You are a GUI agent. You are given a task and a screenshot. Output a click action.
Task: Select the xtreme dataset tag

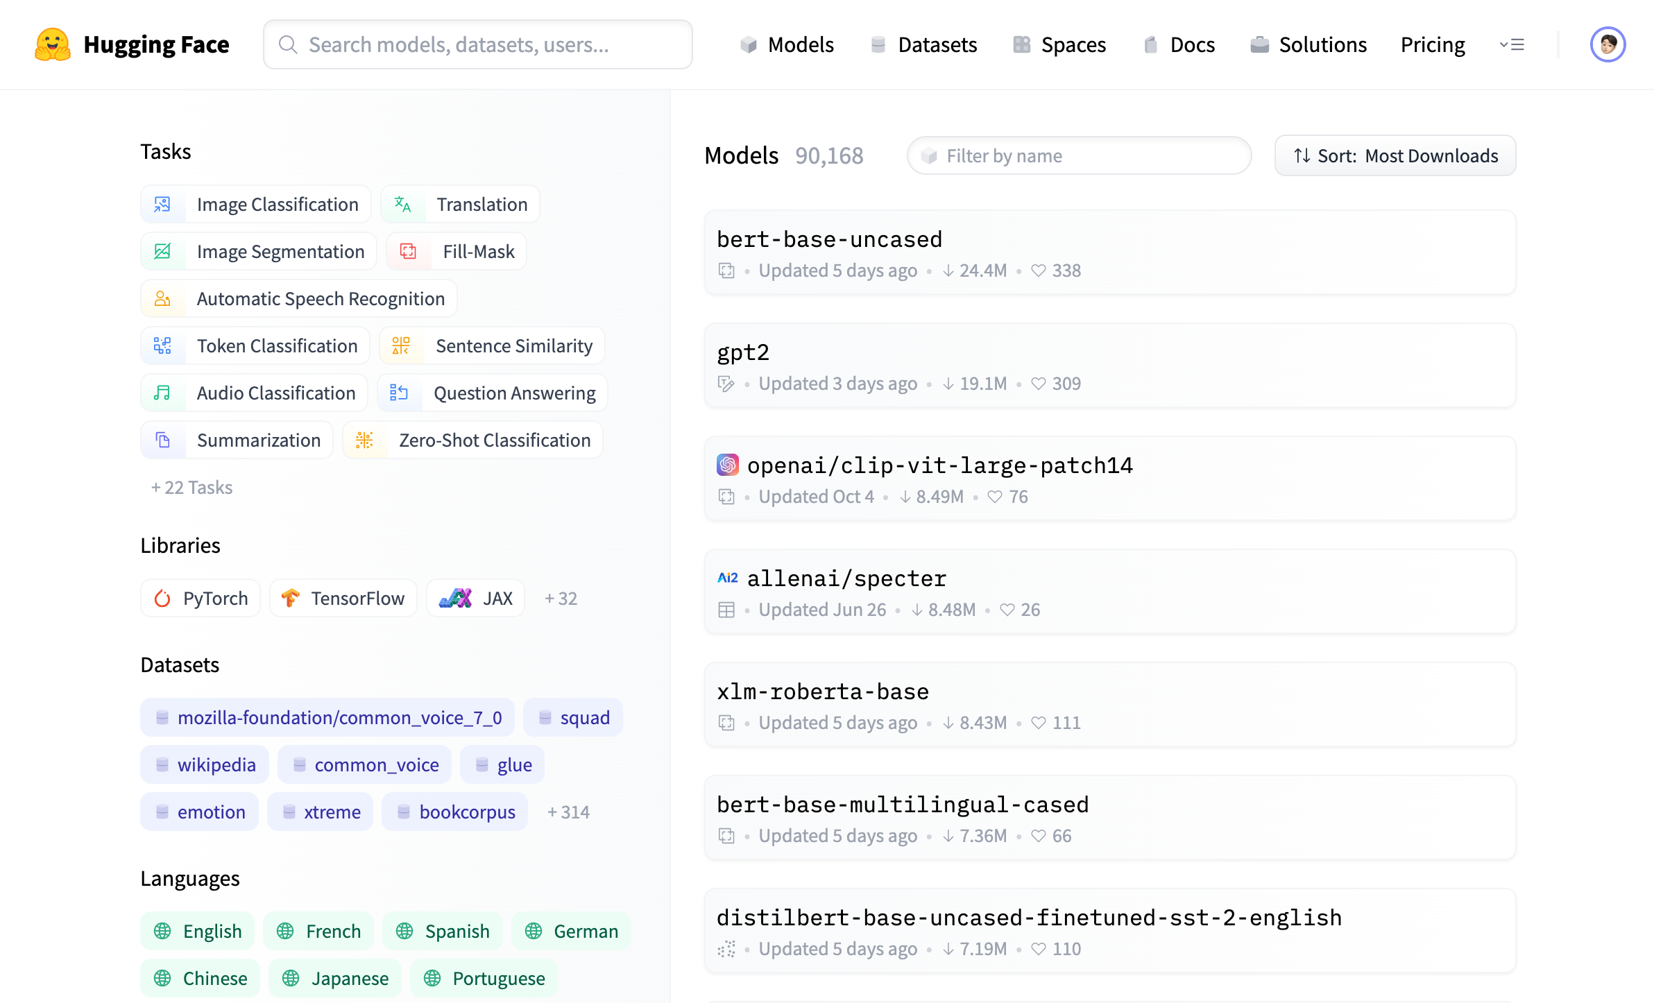click(x=320, y=812)
